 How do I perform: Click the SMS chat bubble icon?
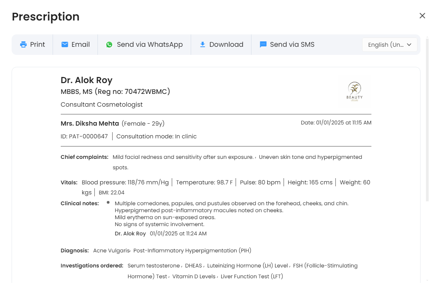(x=263, y=44)
